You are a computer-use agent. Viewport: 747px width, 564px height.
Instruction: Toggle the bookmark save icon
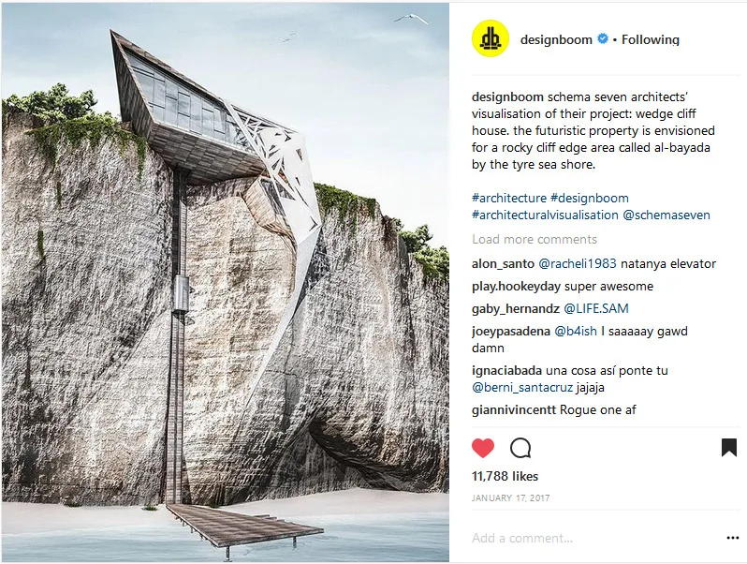pyautogui.click(x=729, y=448)
